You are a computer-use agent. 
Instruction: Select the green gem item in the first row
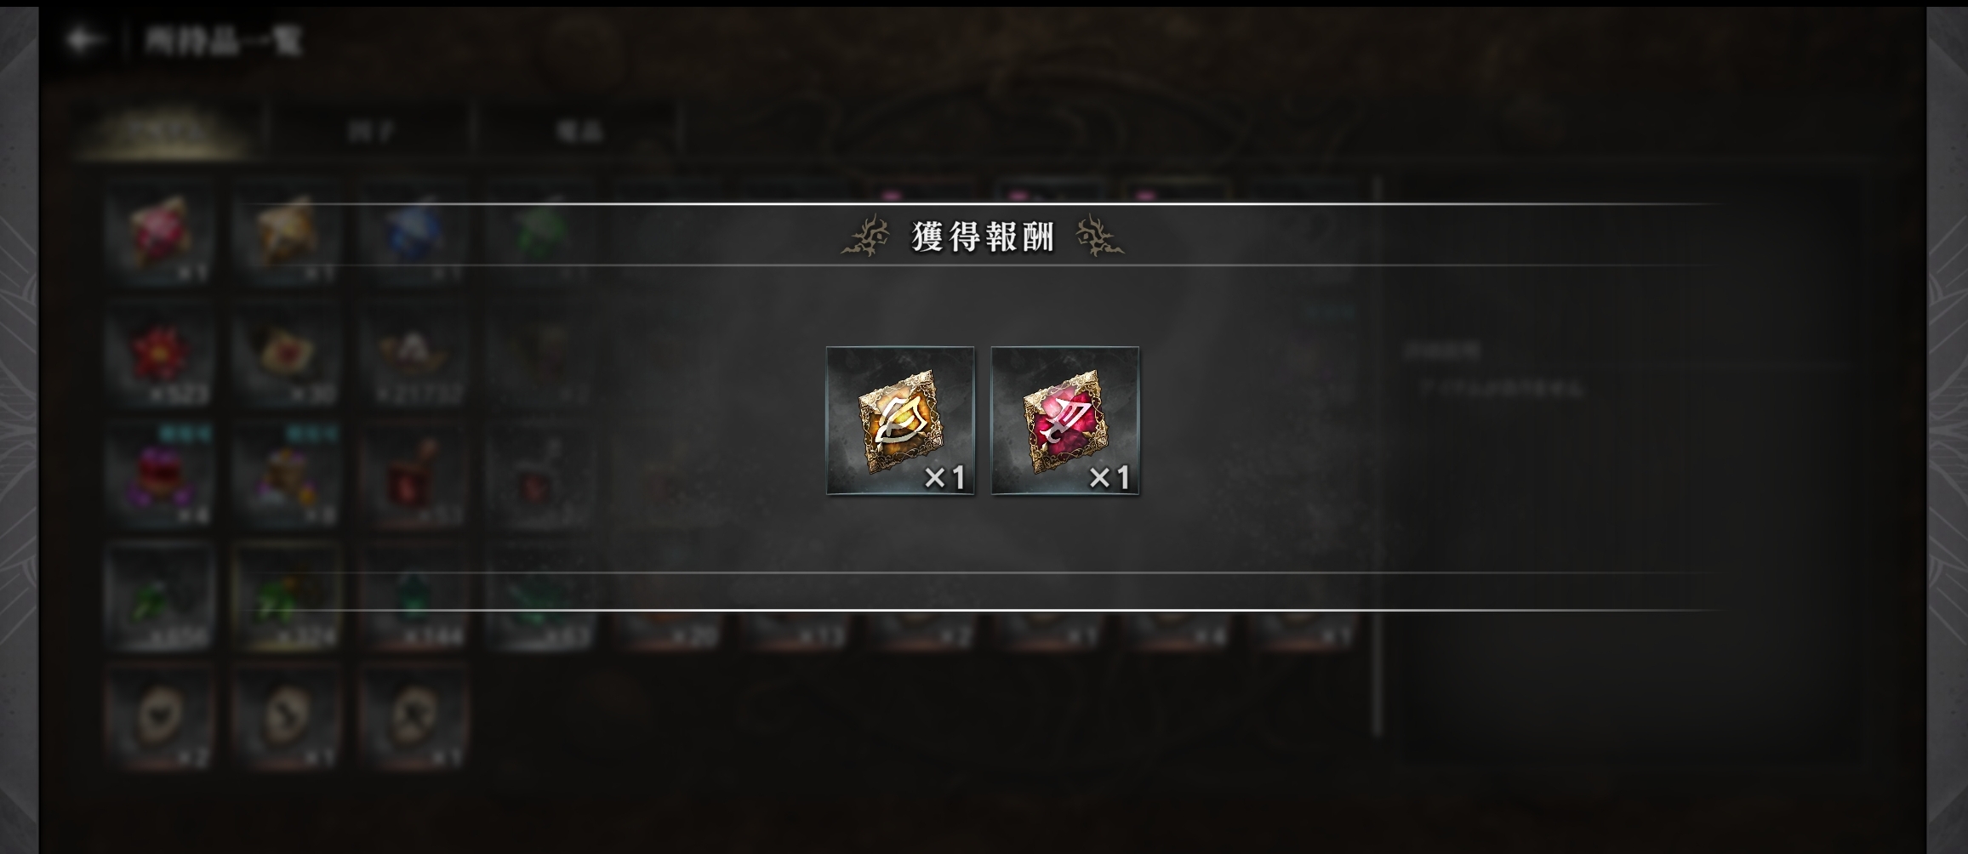pos(540,232)
